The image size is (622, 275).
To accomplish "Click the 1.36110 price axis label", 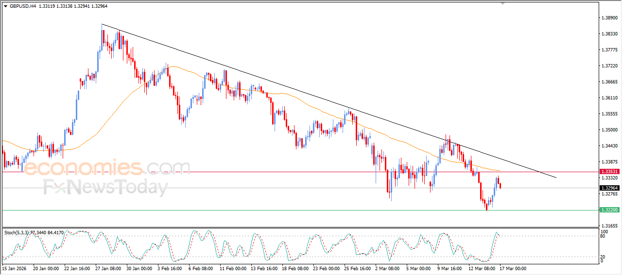I will pos(609,98).
